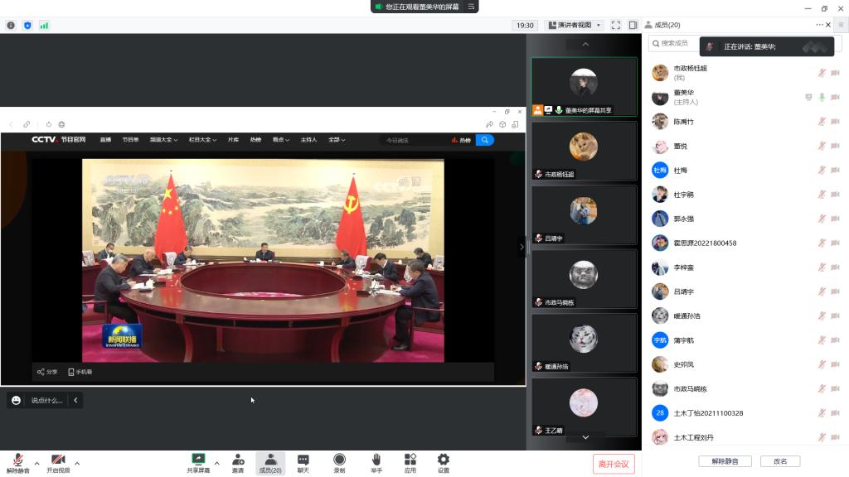This screenshot has height=477, width=849.
Task: Toggle camera with 开启视频 button
Action: (x=58, y=460)
